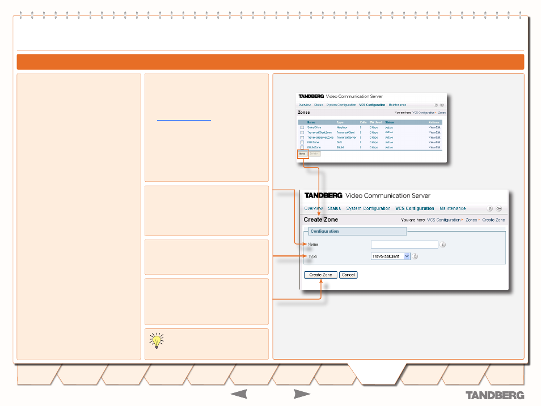Open the Overview menu on the Create Zone page
Screen dimensions: 541x406
point(313,208)
